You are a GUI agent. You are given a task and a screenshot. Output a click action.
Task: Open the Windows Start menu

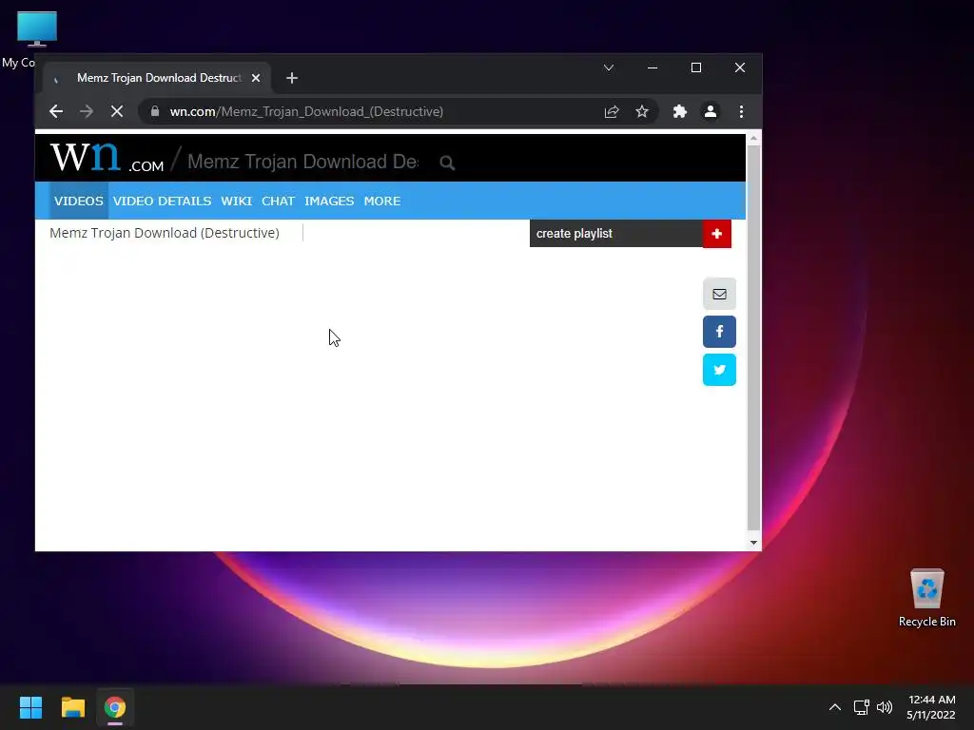click(30, 707)
